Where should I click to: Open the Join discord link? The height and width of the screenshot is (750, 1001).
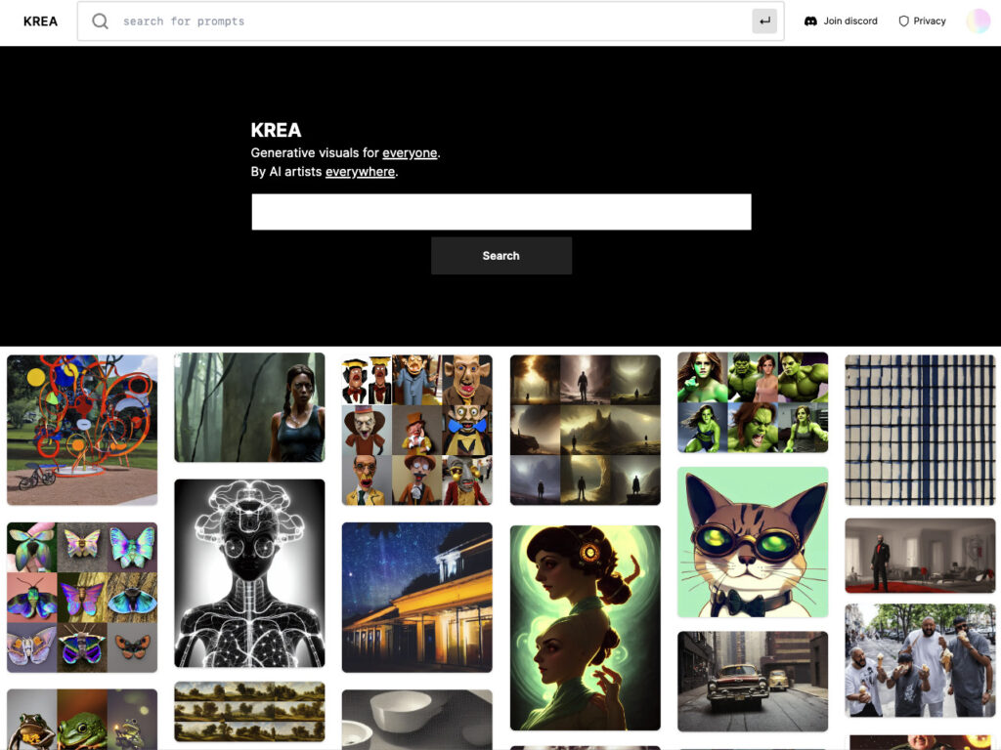841,21
